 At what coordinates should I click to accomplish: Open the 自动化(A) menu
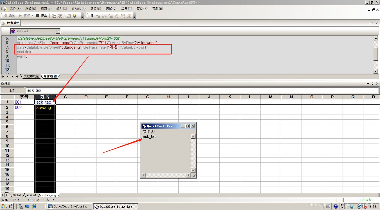[79, 9]
